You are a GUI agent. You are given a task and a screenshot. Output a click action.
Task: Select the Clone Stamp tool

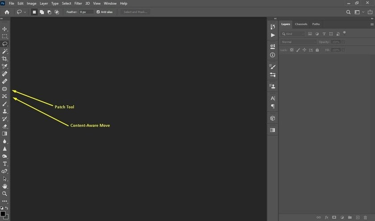pyautogui.click(x=4, y=111)
